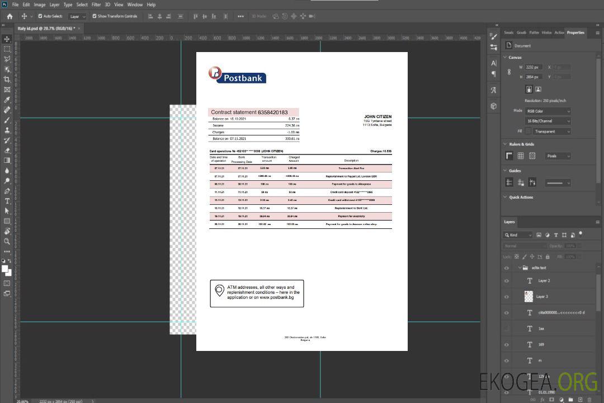Collapse the Canvas section
The height and width of the screenshot is (403, 604).
point(505,57)
